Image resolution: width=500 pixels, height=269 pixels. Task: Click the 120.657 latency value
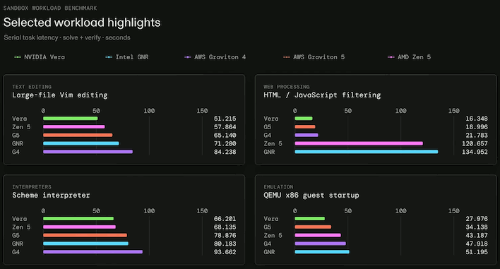pyautogui.click(x=475, y=143)
